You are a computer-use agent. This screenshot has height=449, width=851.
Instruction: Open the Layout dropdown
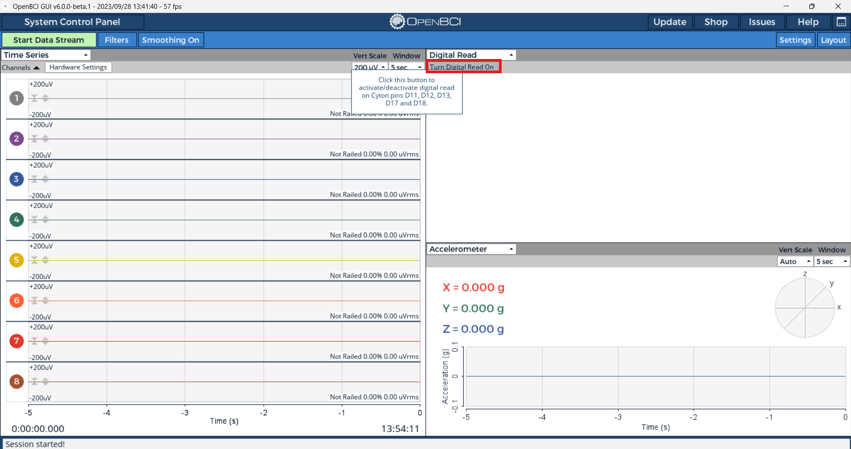(x=833, y=40)
